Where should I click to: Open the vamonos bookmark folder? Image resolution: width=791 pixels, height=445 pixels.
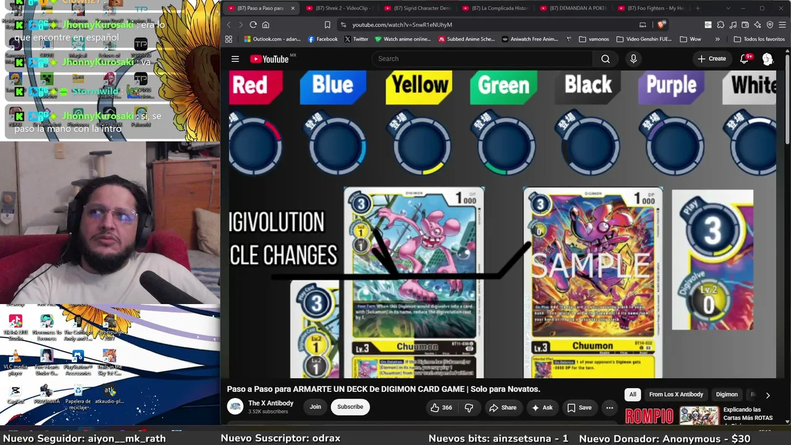[594, 39]
